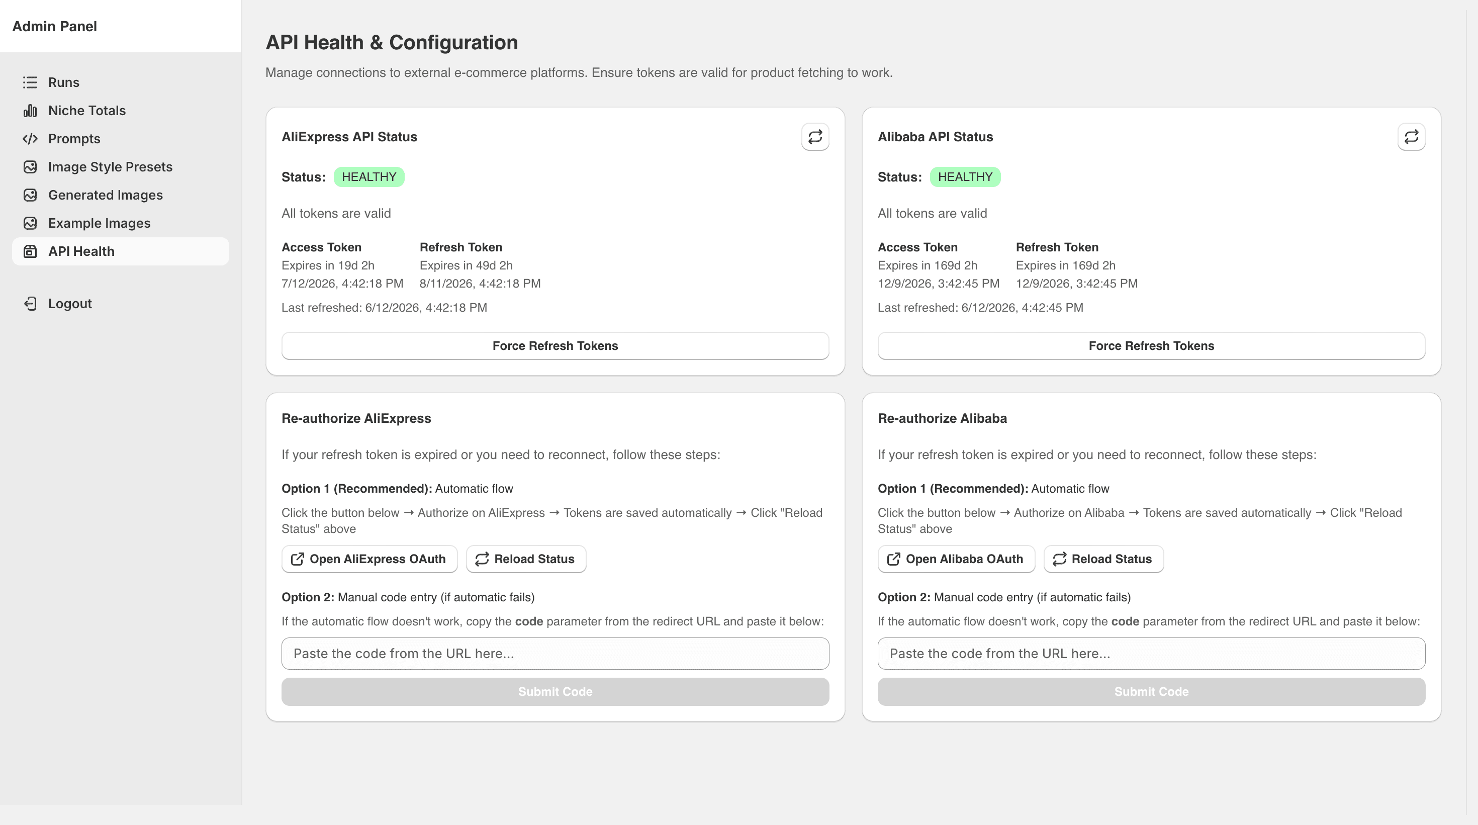This screenshot has width=1478, height=825.
Task: Click 'Last refreshed: 6/12/2026, 4:42:18 PM'
Action: 384,308
